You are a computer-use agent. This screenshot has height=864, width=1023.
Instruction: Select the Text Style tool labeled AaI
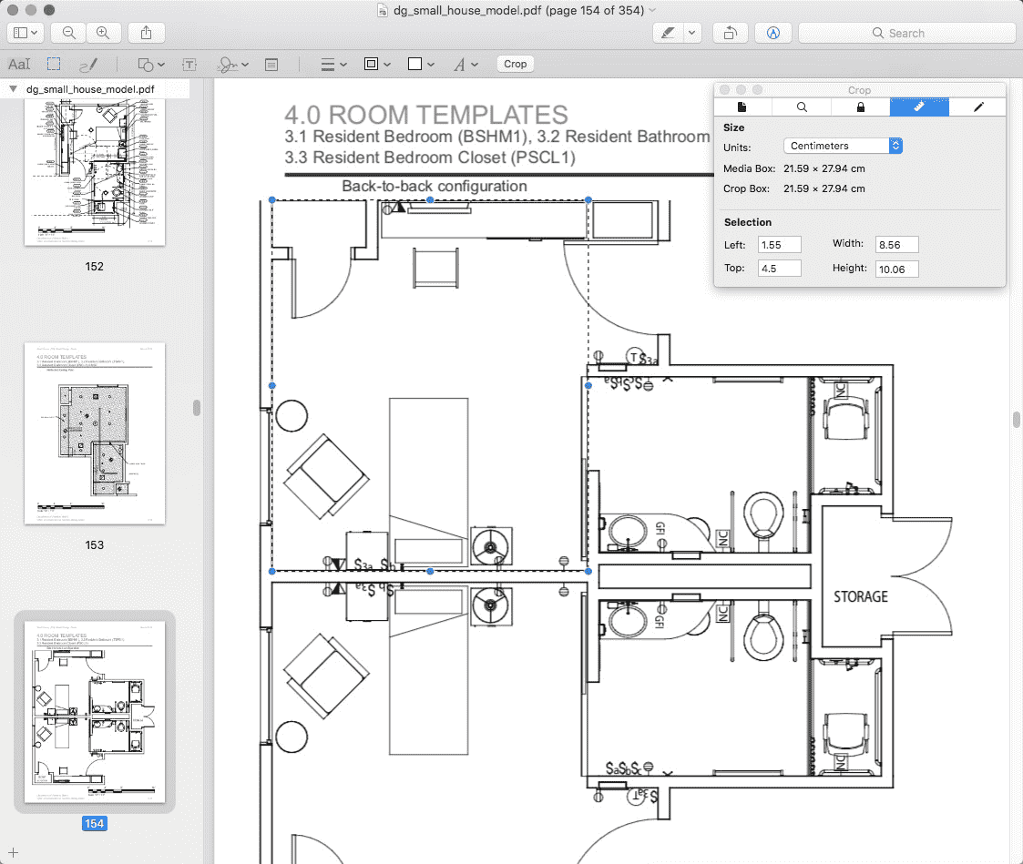19,64
